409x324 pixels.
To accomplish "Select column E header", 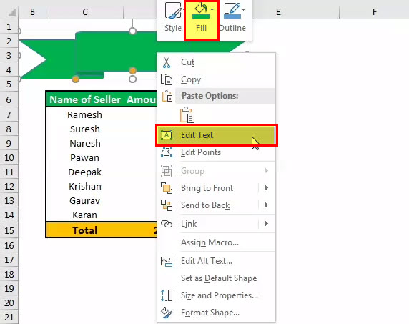I will (278, 11).
